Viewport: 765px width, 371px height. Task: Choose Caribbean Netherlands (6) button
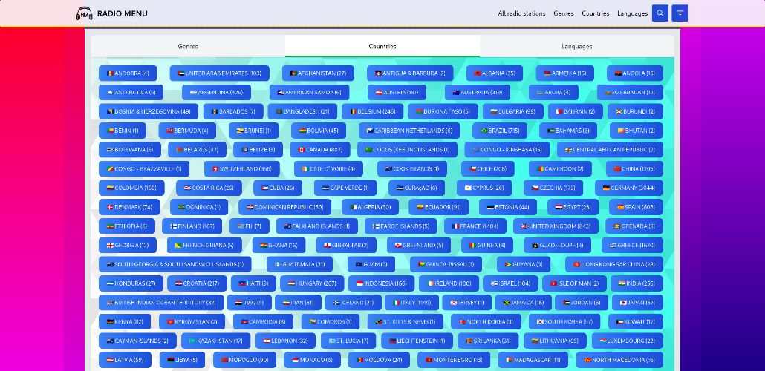408,131
